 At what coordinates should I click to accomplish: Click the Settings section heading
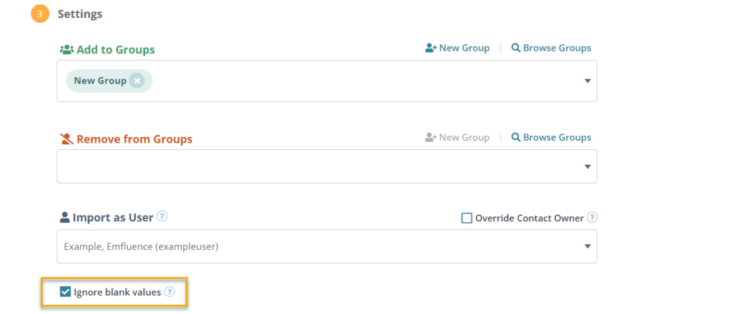pyautogui.click(x=80, y=14)
